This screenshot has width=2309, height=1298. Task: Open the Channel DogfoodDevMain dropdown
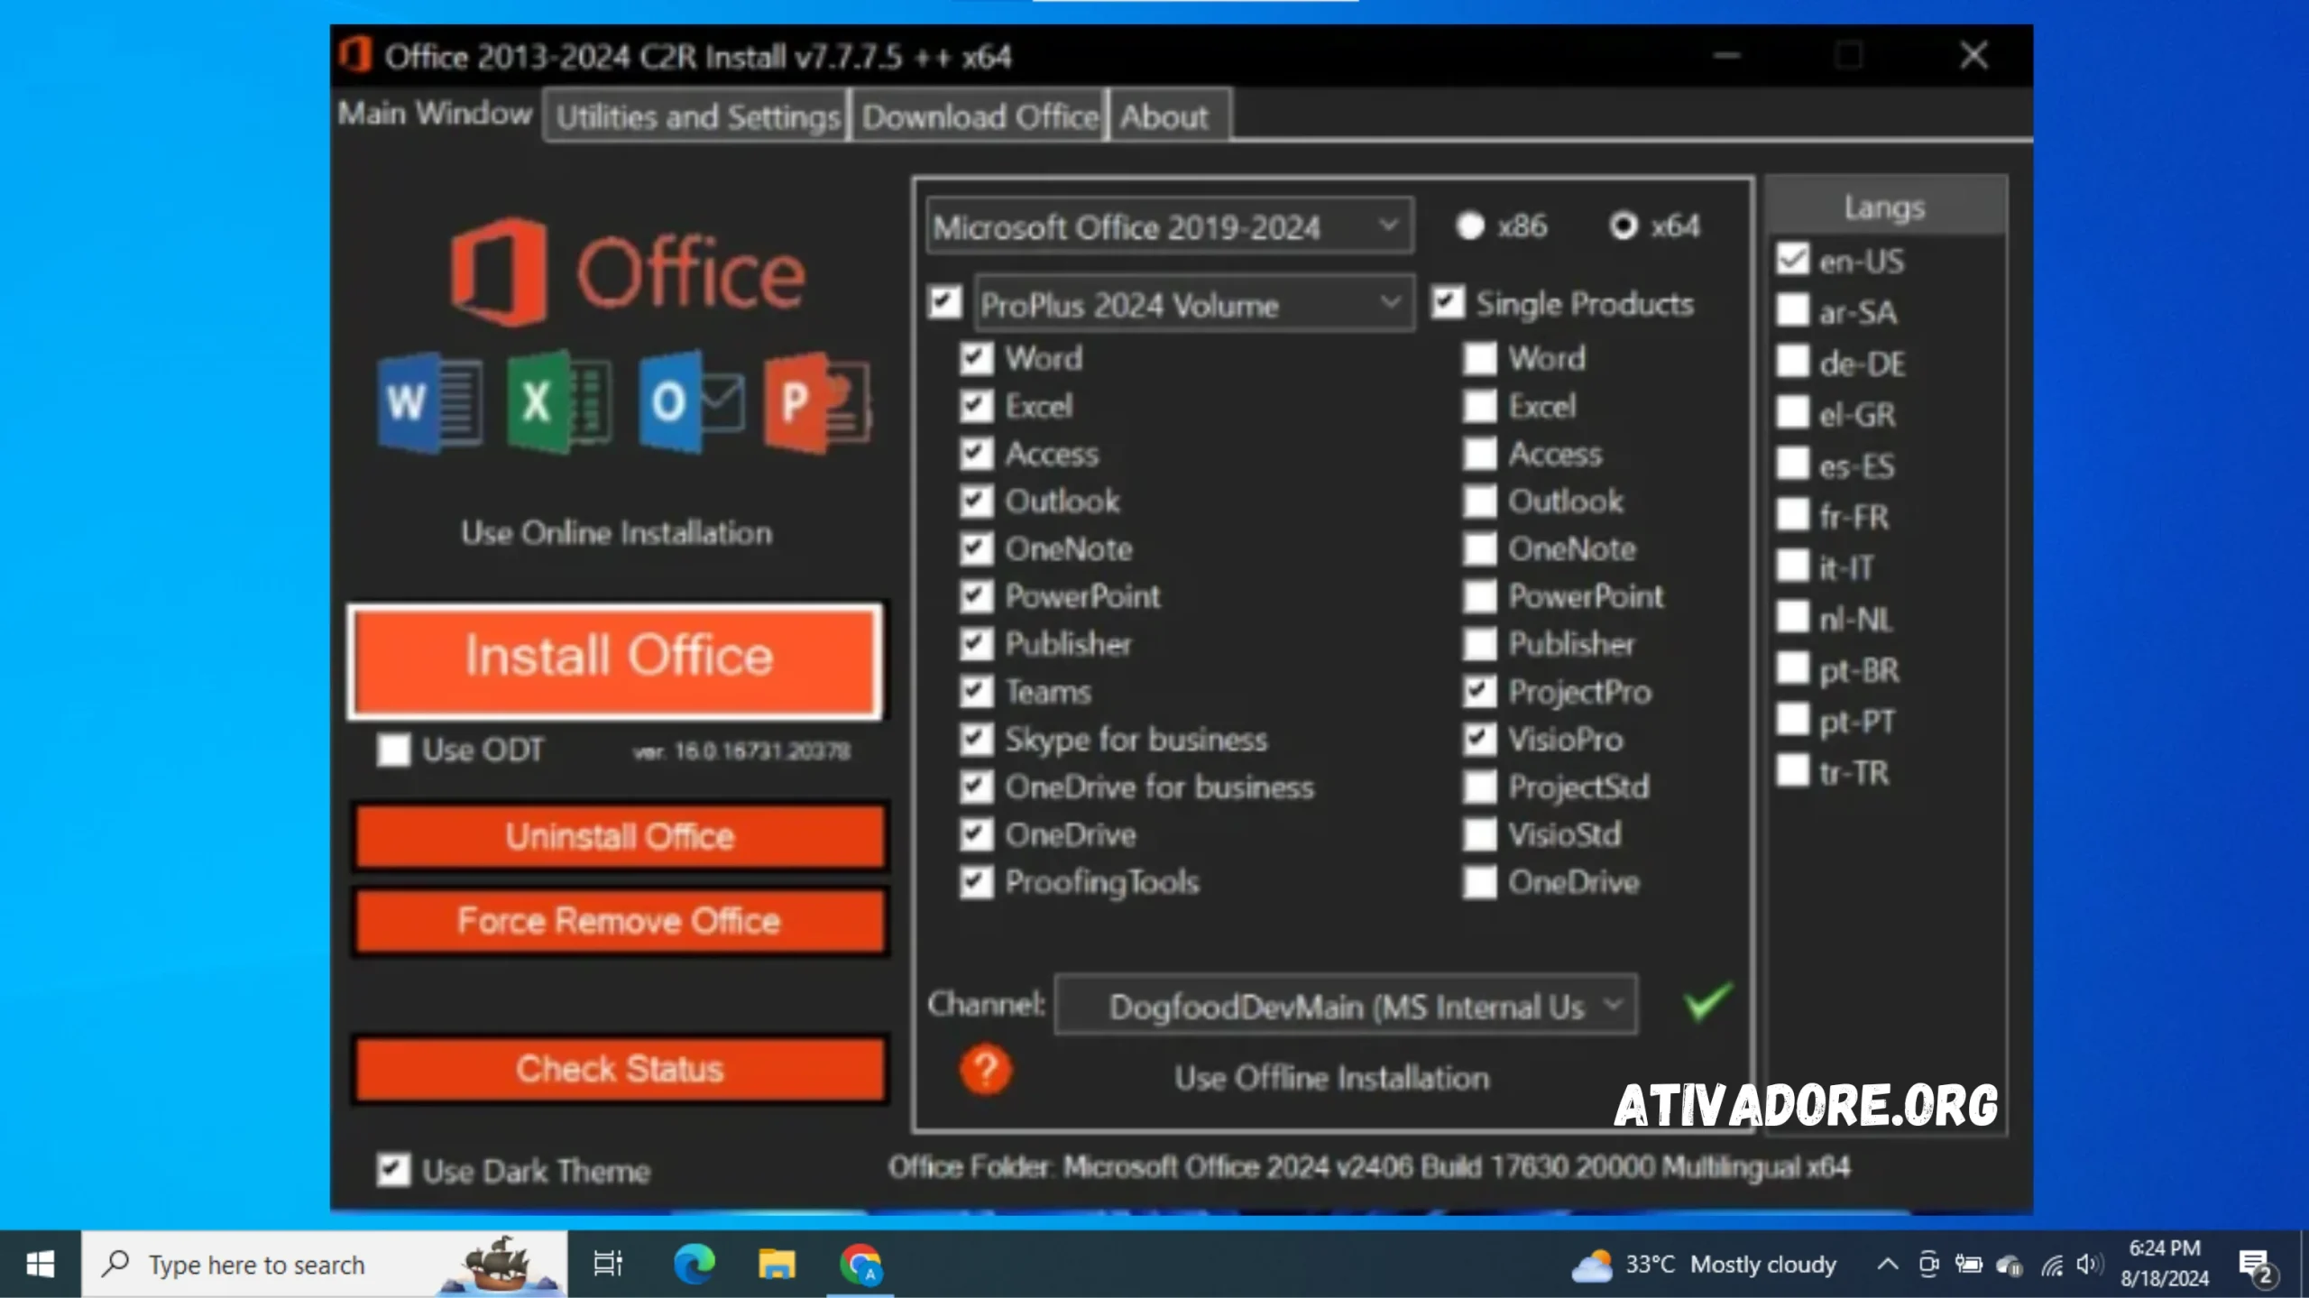(1346, 1005)
